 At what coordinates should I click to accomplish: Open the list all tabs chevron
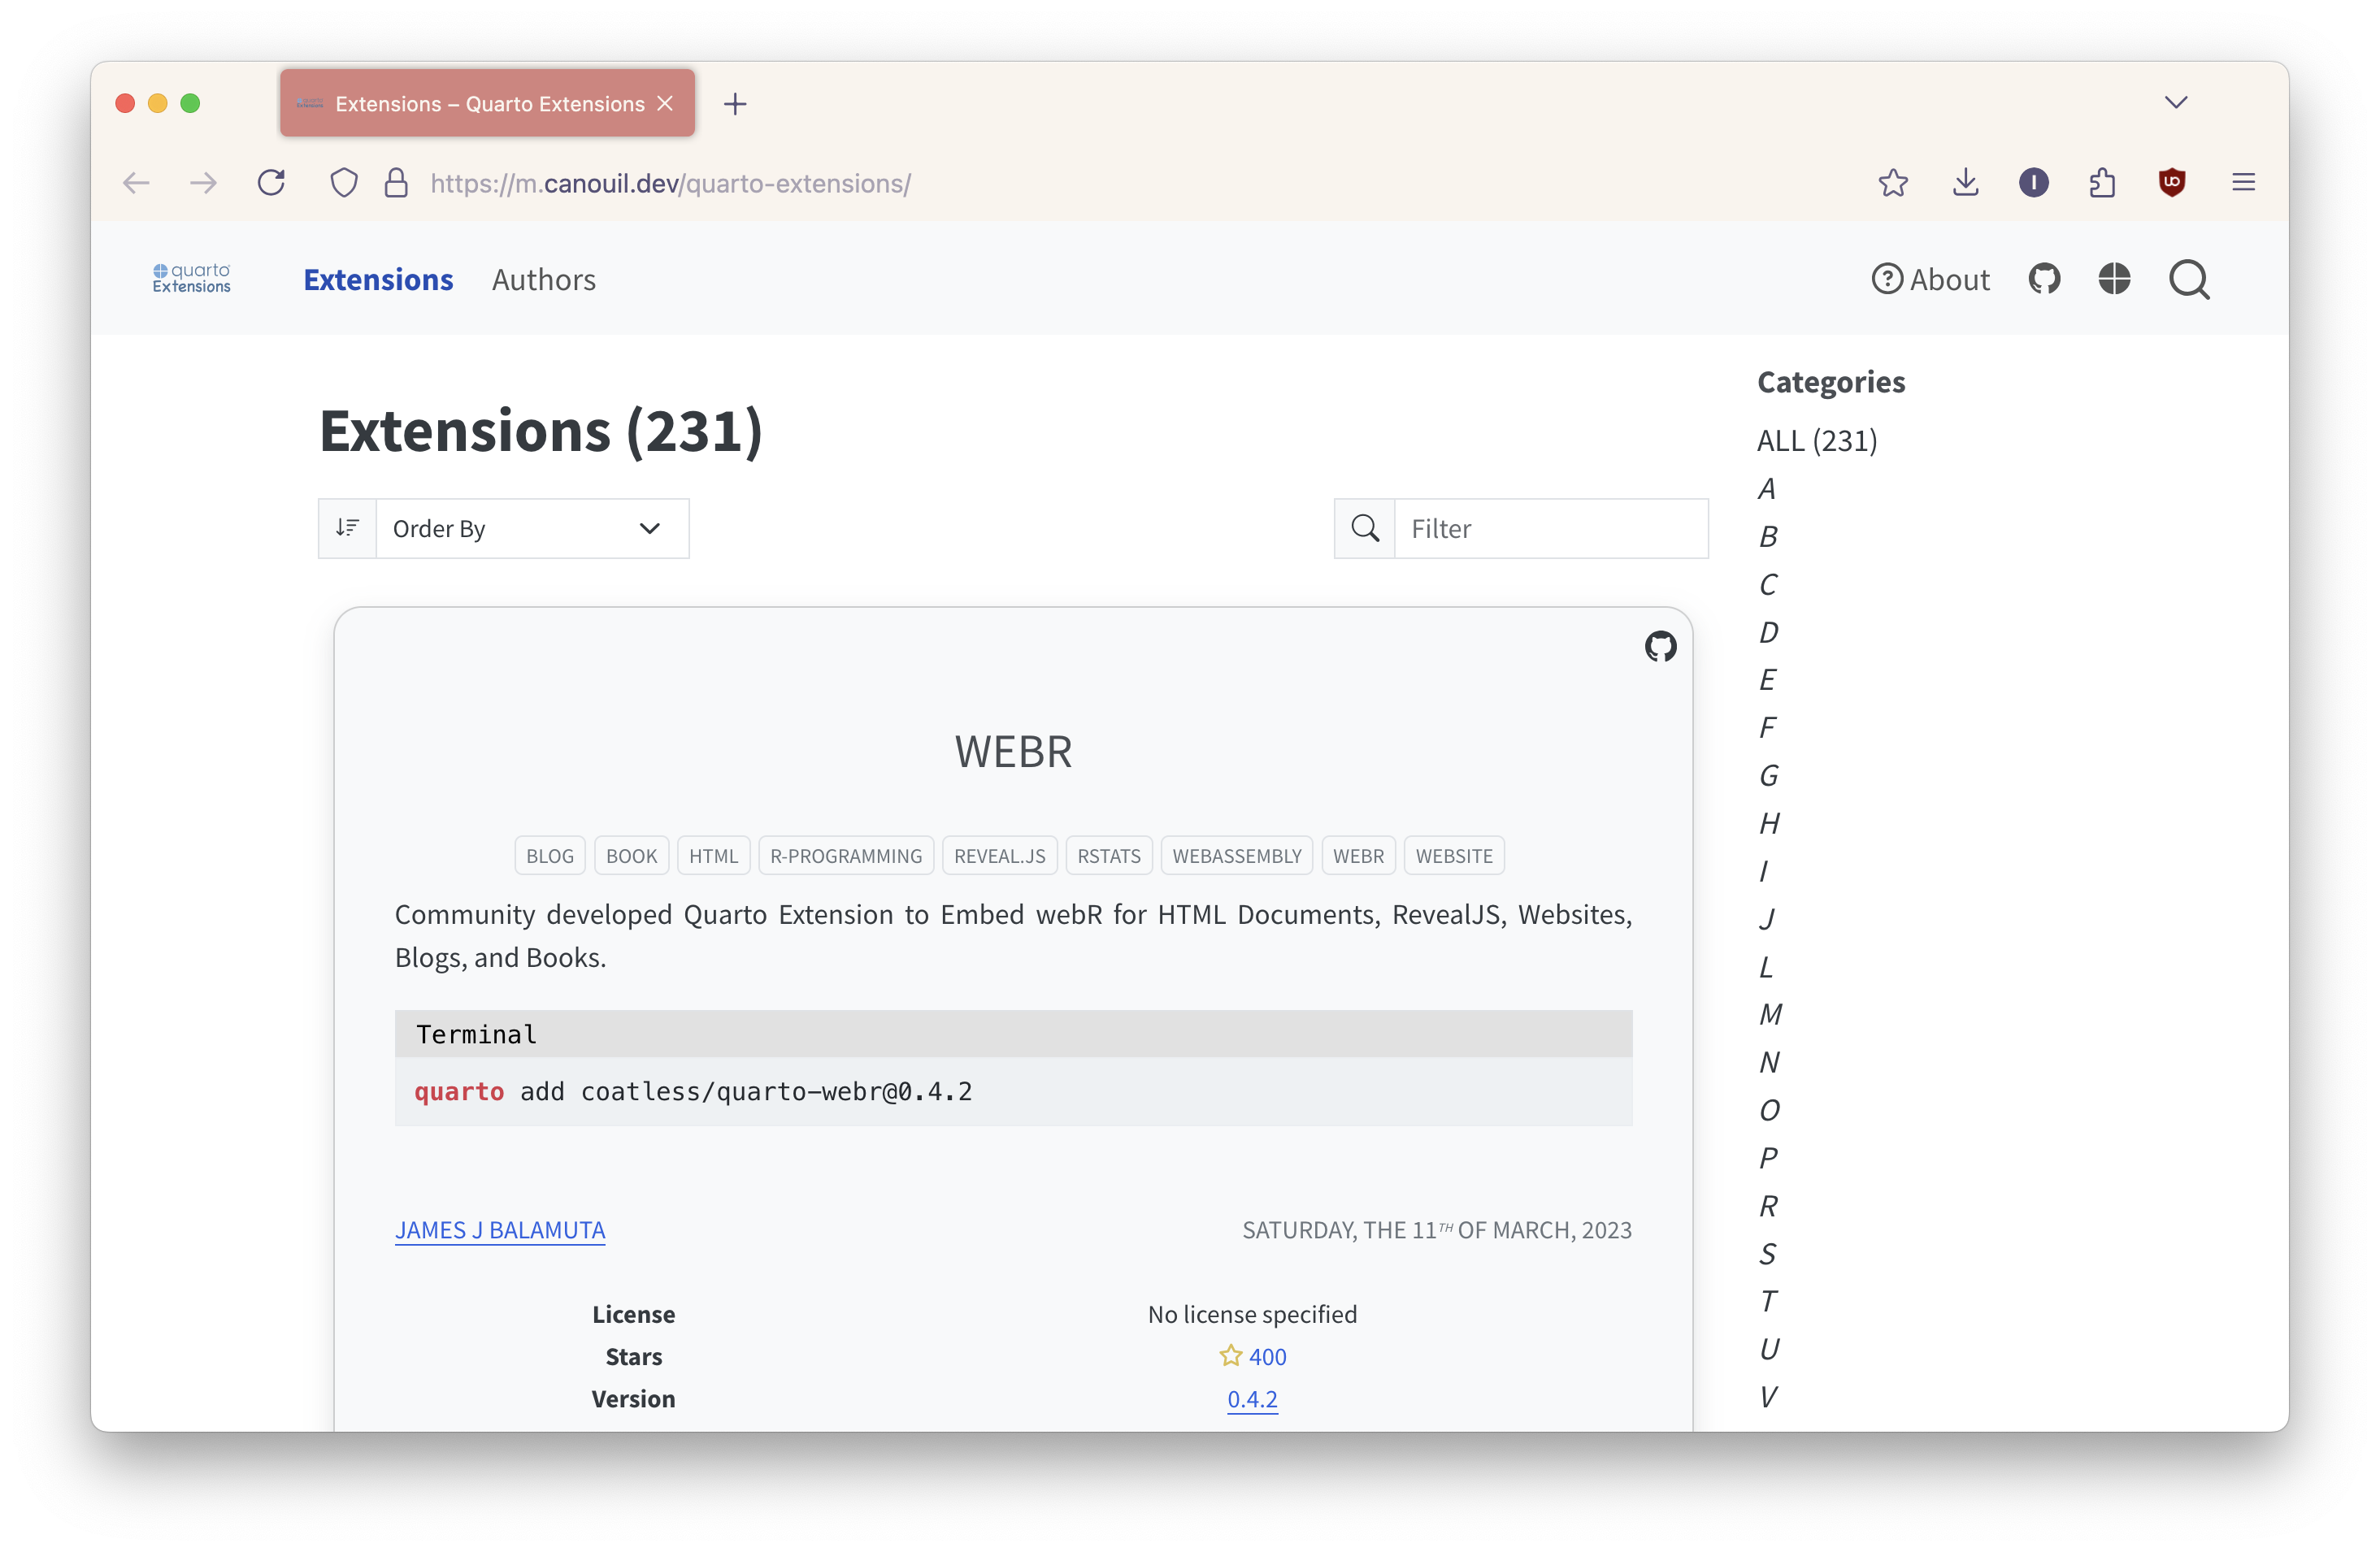point(2176,103)
